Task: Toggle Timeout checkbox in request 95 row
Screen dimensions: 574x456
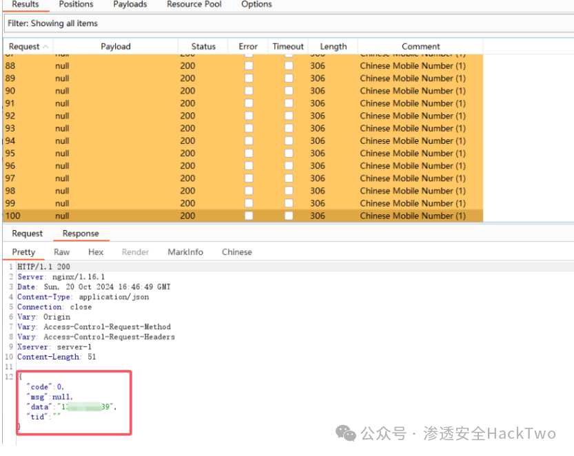Action: 289,154
